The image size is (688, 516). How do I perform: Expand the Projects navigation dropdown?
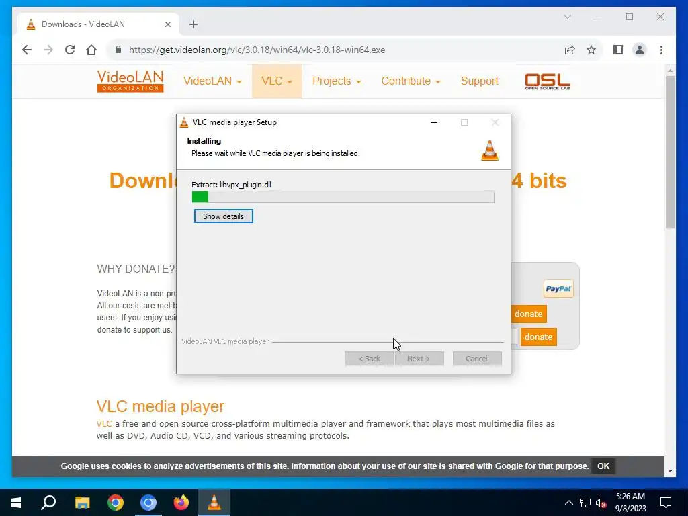pos(337,81)
